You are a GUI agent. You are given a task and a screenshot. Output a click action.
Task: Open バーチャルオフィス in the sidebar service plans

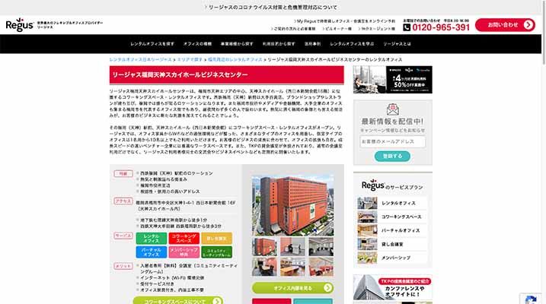pyautogui.click(x=392, y=231)
